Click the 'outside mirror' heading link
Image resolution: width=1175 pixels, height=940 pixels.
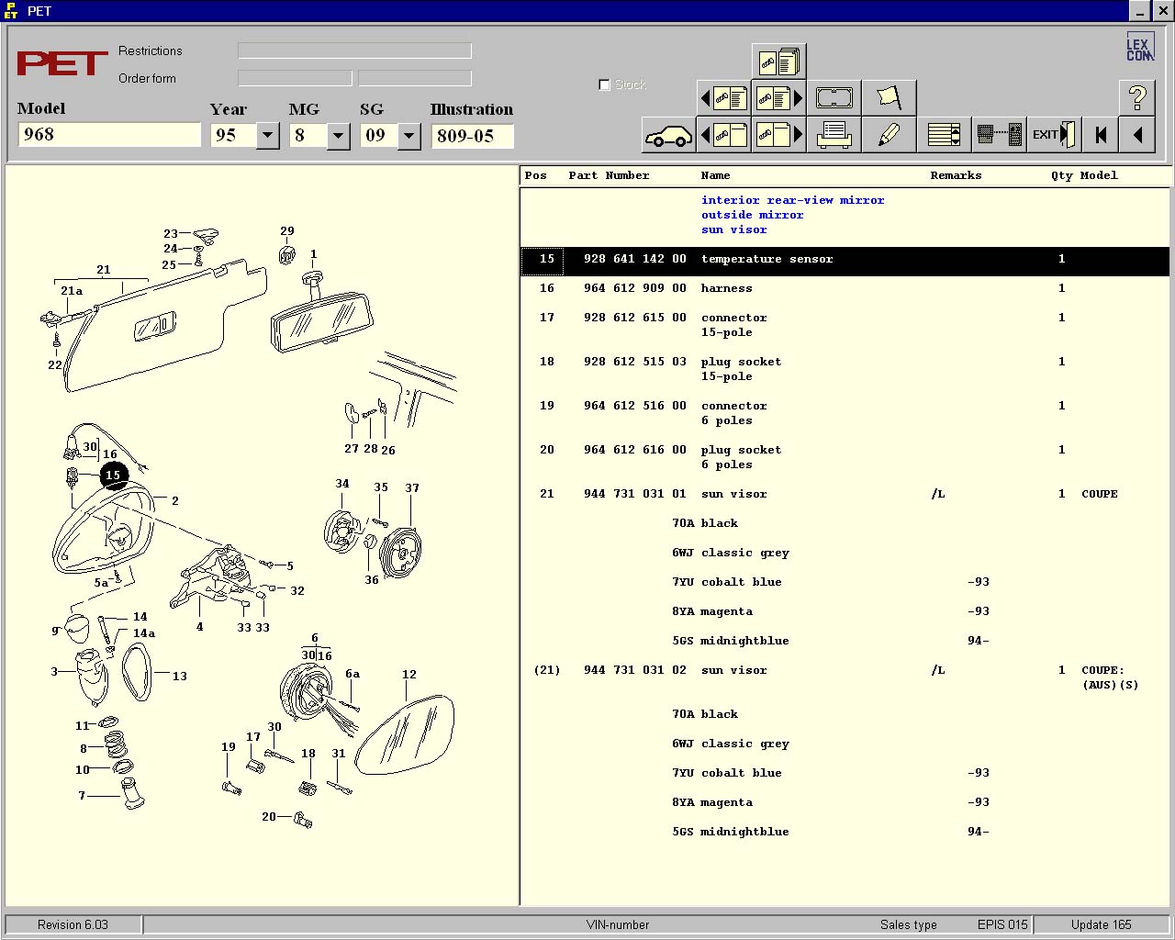coord(753,215)
